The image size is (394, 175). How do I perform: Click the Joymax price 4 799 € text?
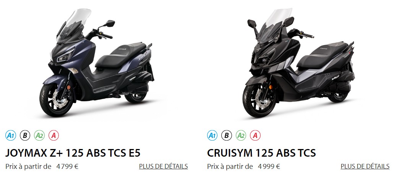(x=67, y=167)
